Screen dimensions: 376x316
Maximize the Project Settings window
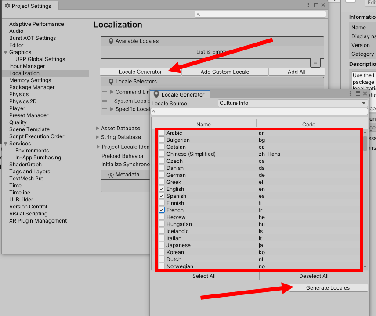tap(316, 5)
